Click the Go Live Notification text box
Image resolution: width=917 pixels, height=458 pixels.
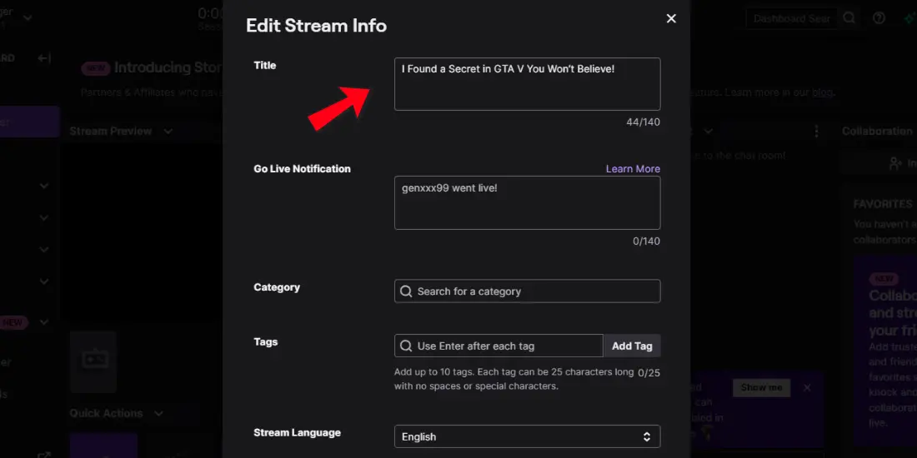pyautogui.click(x=527, y=202)
